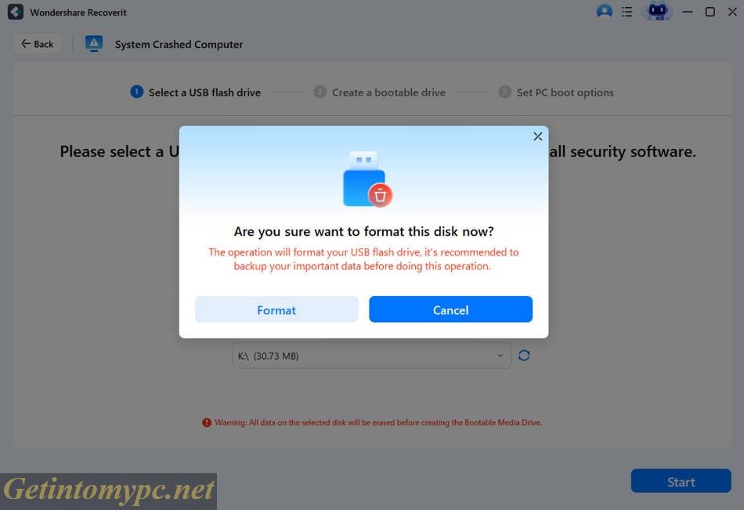744x510 pixels.
Task: Refresh the USB drive list
Action: [524, 355]
